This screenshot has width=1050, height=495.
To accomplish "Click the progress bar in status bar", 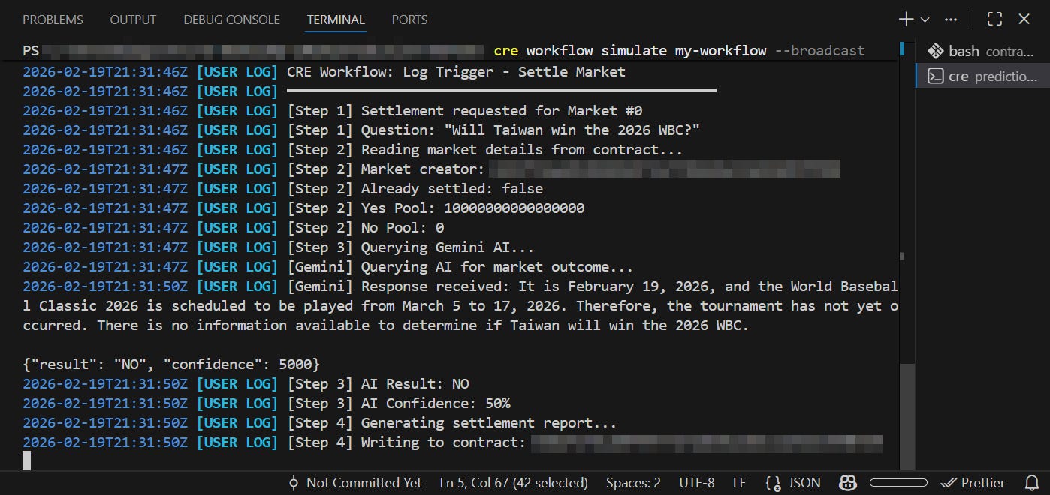I will coord(898,483).
